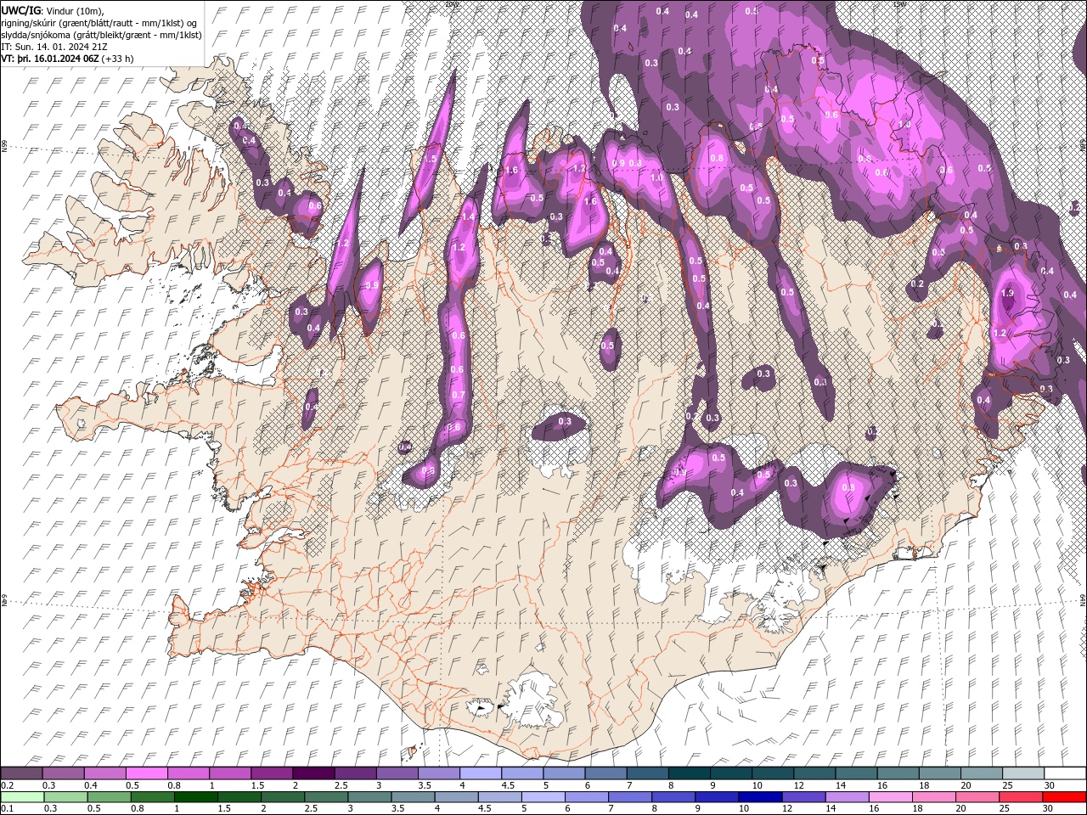Viewport: 1087px width, 815px height.
Task: Click the 0.1 label in the rain legend
Action: [8, 809]
